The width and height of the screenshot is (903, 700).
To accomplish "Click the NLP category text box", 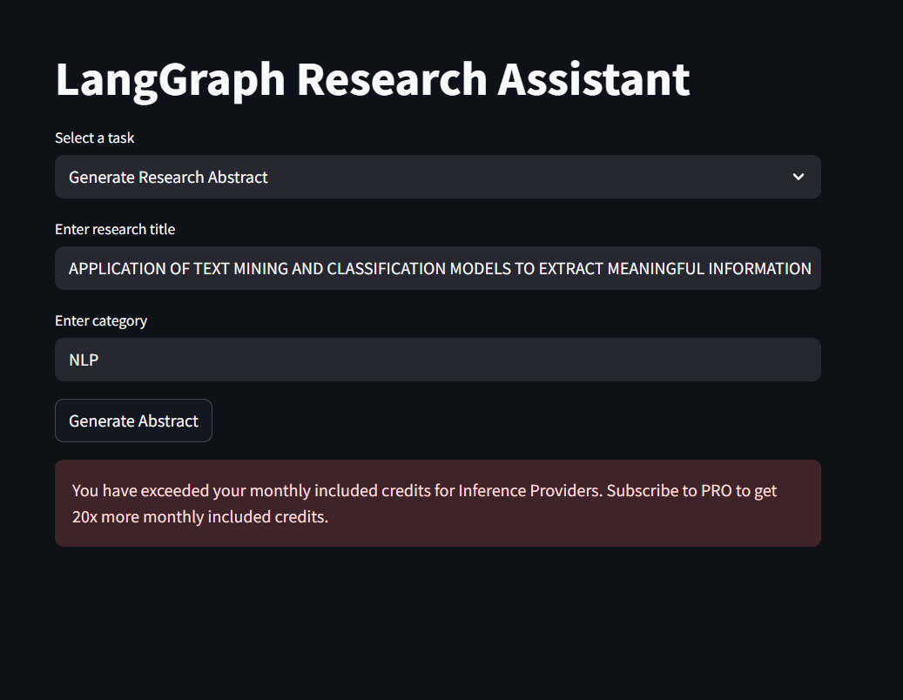I will [348, 360].
